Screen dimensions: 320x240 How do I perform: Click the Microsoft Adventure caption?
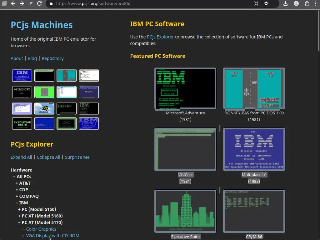[185, 113]
